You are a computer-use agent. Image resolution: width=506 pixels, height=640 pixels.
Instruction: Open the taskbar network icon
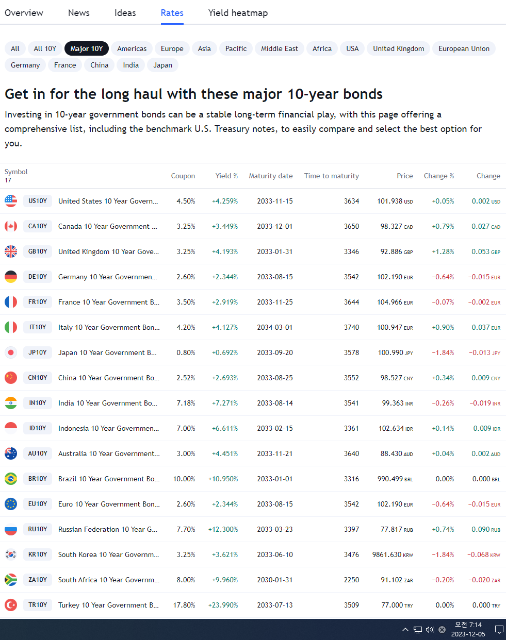pyautogui.click(x=418, y=630)
